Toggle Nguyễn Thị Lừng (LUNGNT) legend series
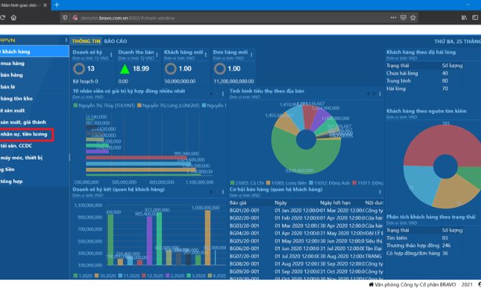Viewport: 481px width, 288px height. point(168,106)
